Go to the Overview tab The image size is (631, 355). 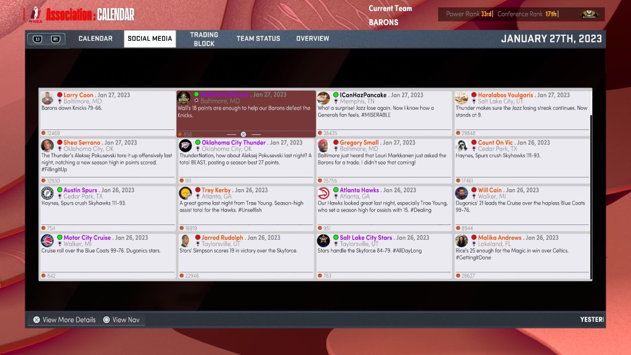312,39
